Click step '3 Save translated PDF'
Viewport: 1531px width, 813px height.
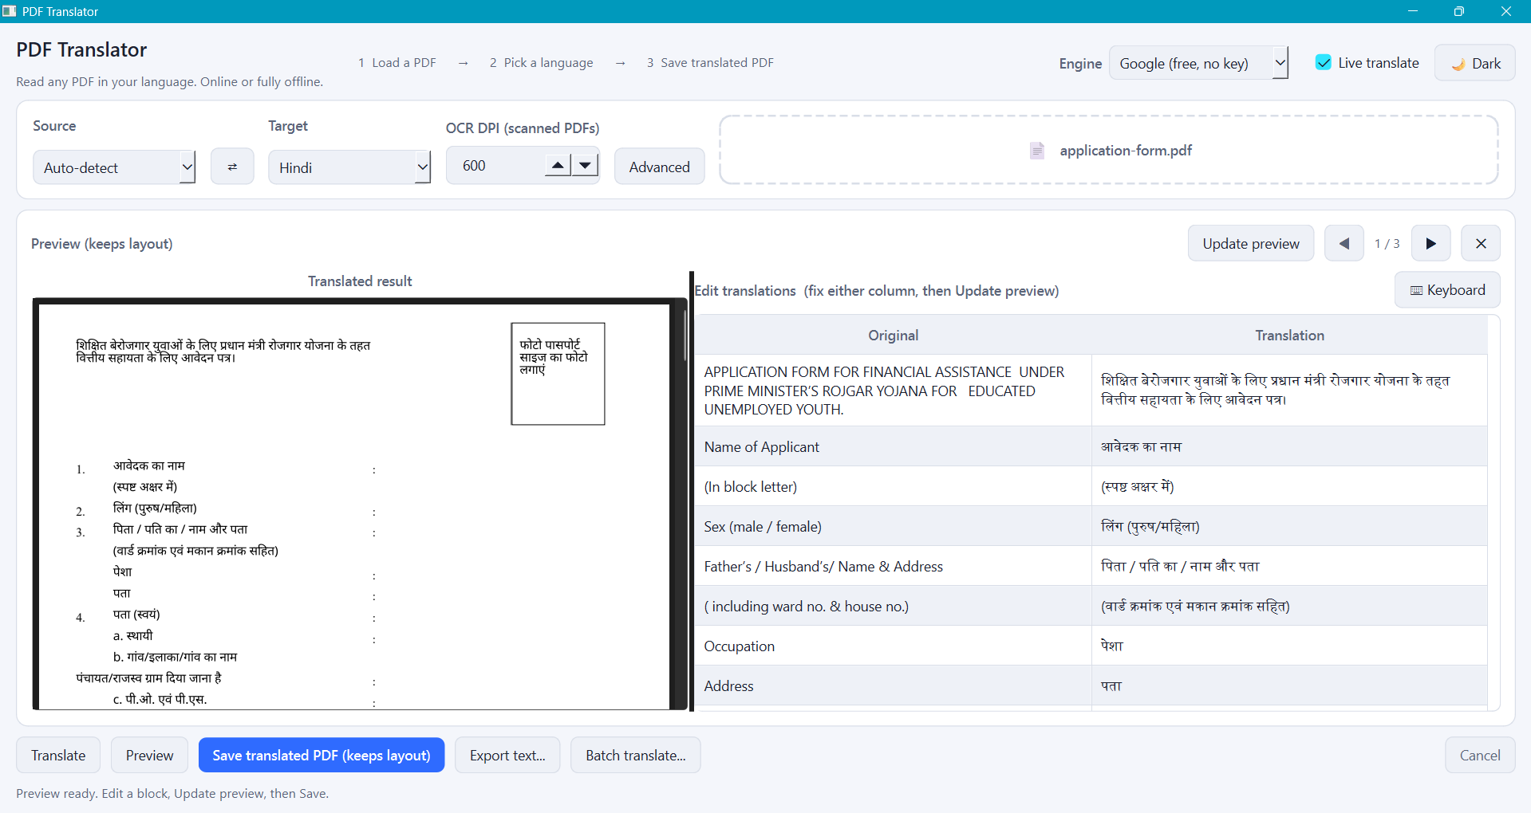(x=710, y=63)
